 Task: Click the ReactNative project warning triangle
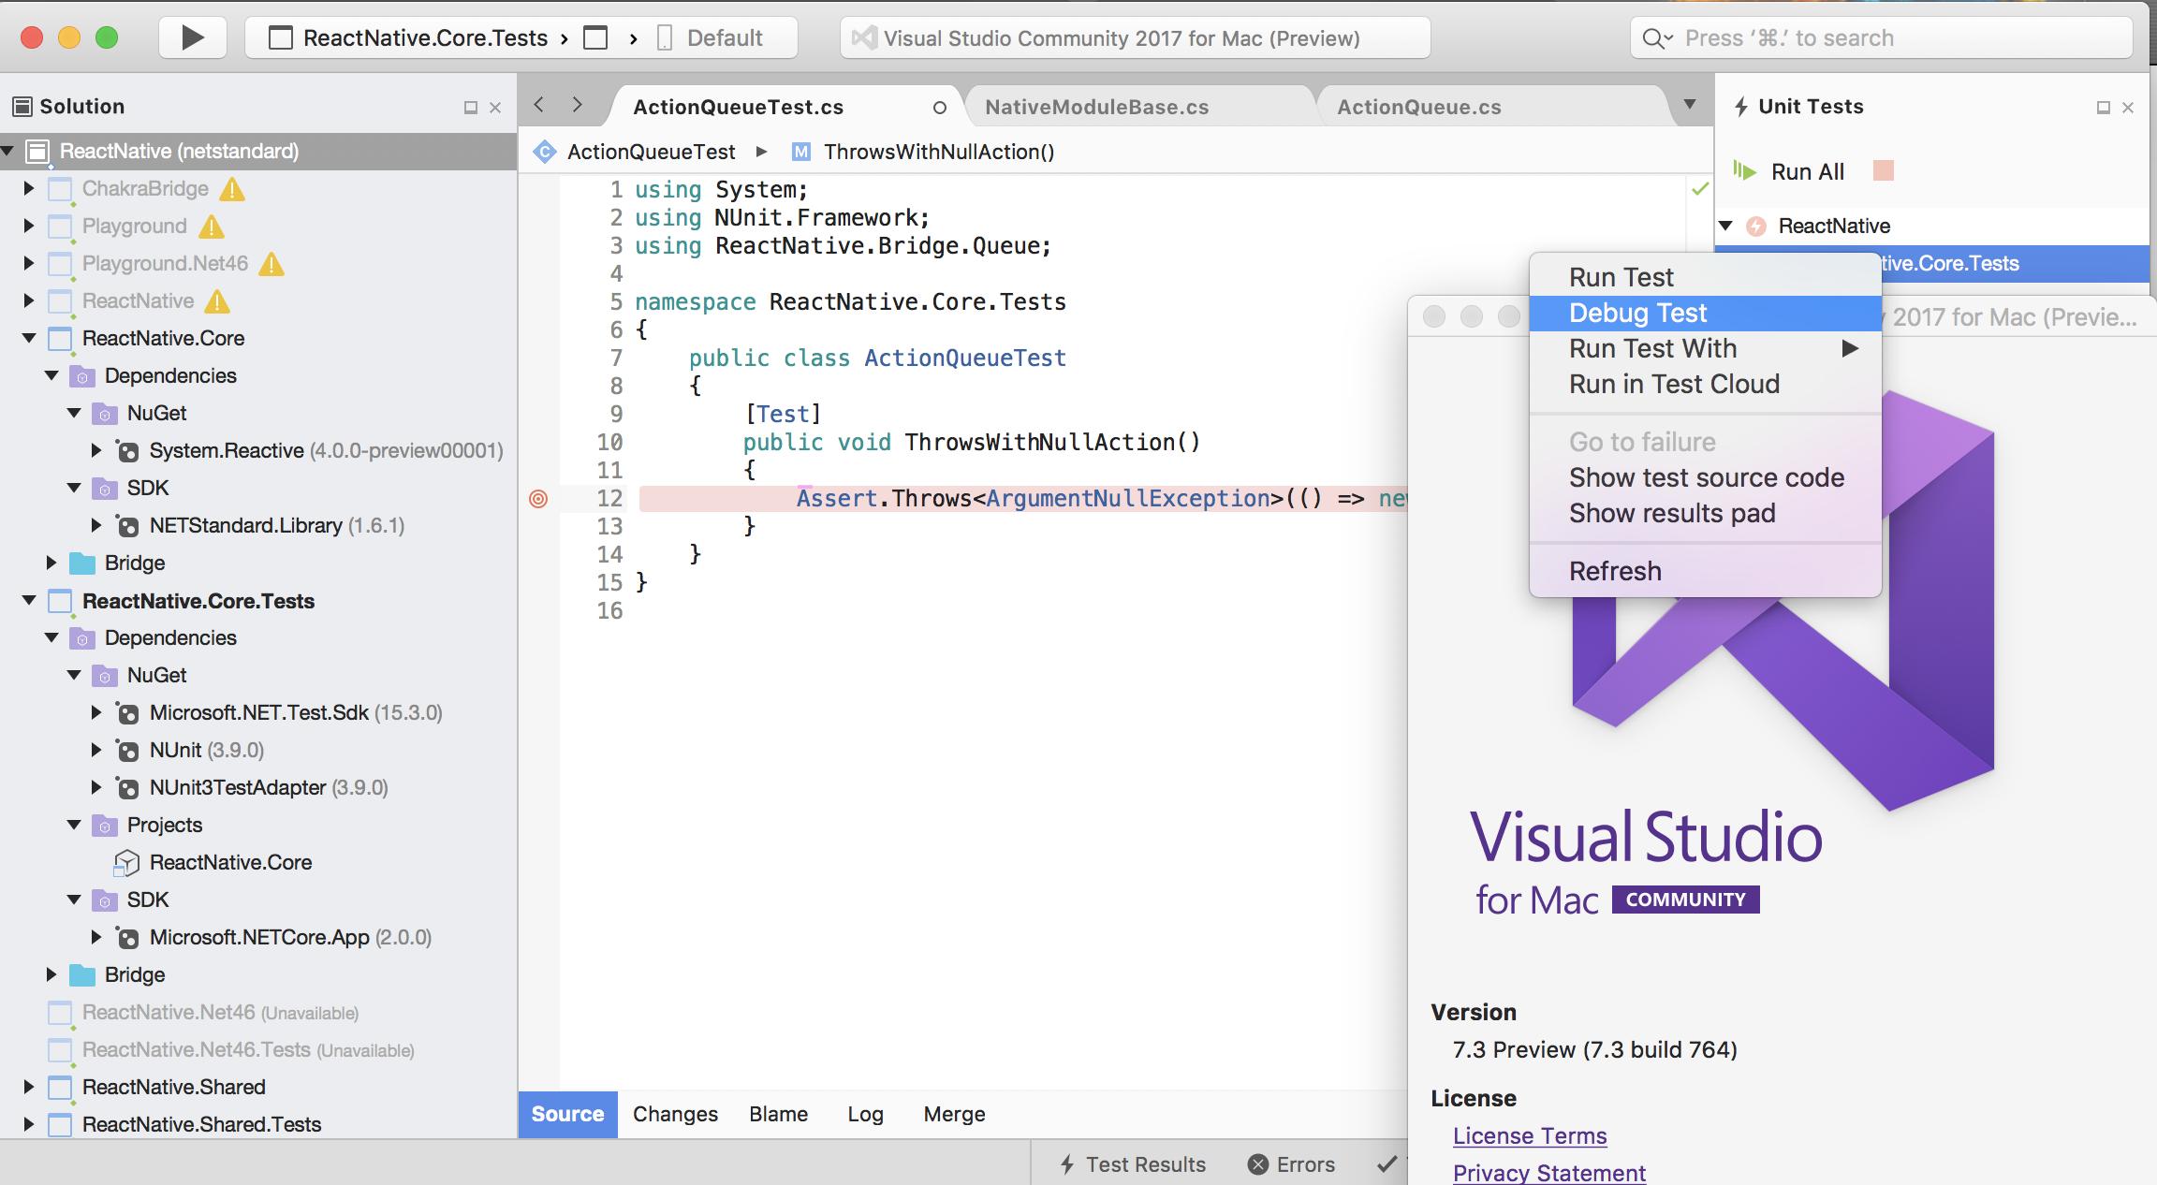[x=217, y=302]
